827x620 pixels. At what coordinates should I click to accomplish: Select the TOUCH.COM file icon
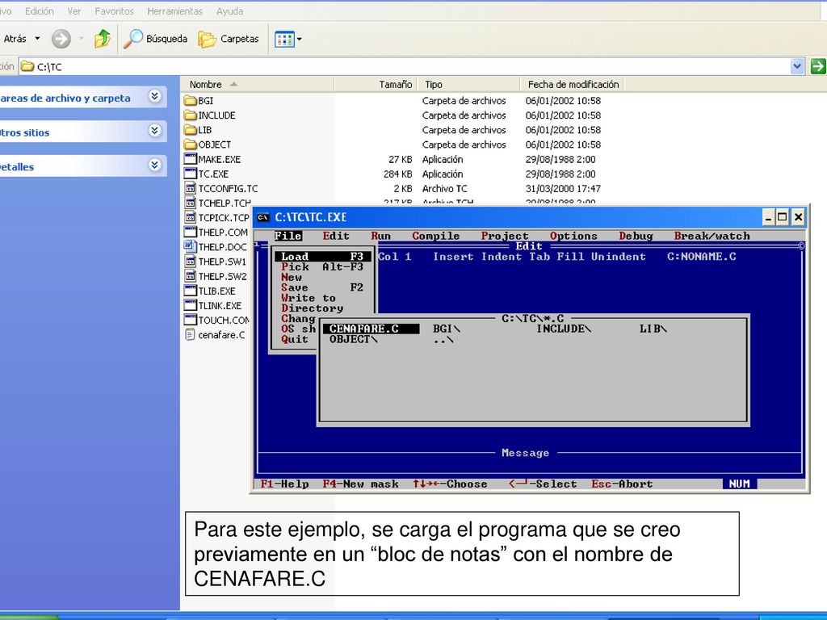click(x=191, y=320)
